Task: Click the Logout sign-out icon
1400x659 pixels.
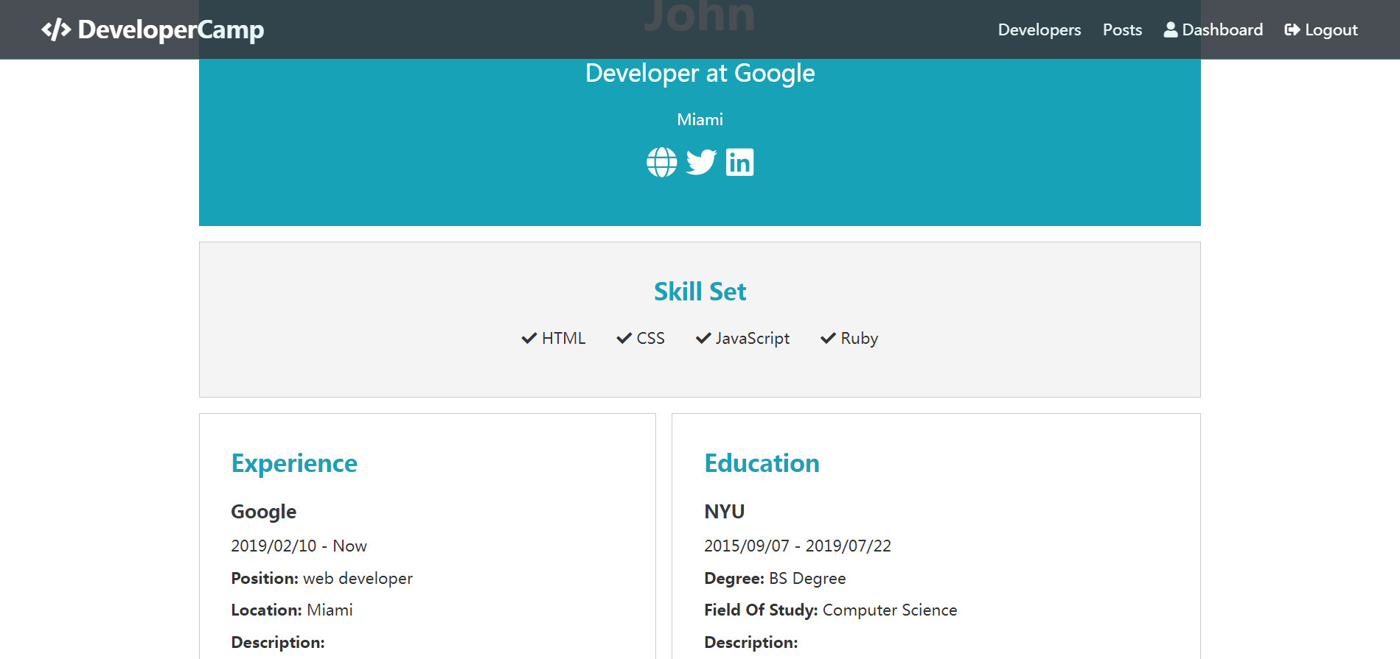Action: coord(1292,29)
